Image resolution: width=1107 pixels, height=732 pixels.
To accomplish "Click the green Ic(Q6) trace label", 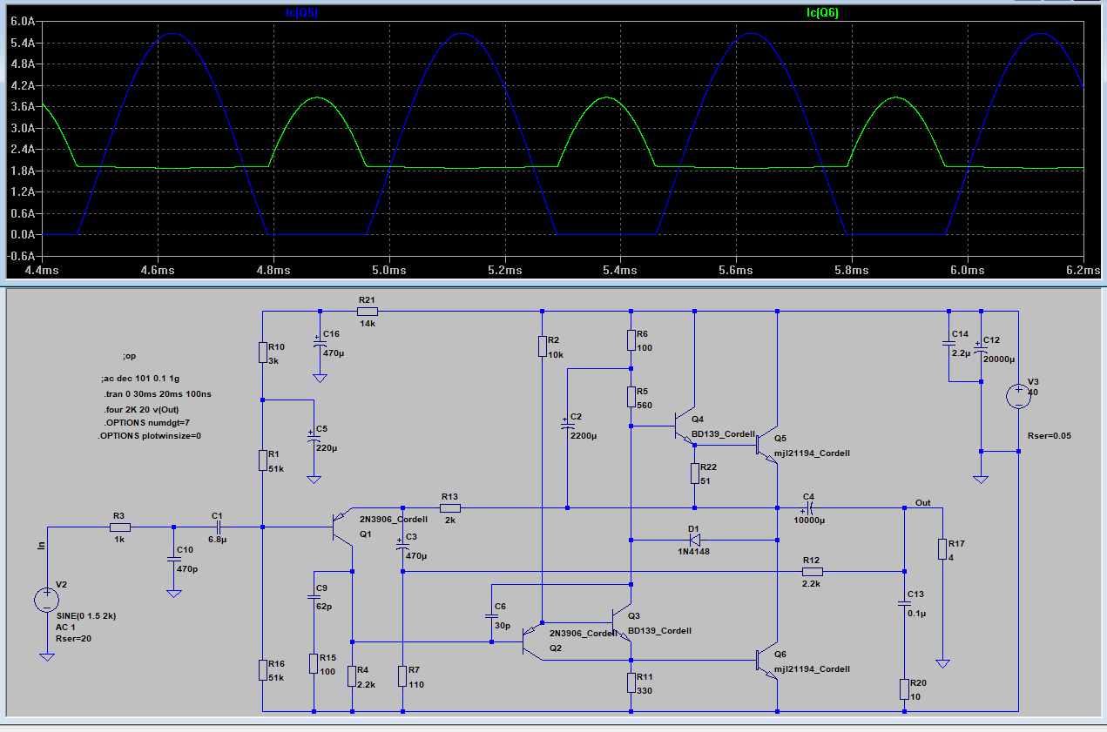I will (822, 12).
